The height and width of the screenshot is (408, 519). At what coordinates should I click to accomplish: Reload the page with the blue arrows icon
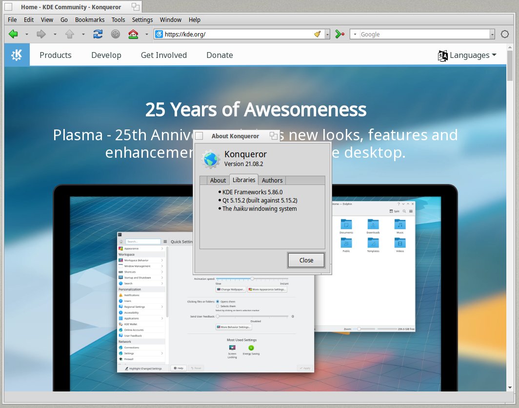click(x=98, y=34)
